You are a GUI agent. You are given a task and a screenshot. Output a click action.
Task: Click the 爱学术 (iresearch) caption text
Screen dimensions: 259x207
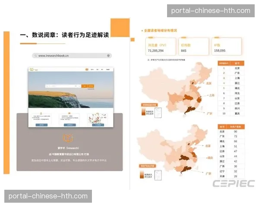pos(68,148)
